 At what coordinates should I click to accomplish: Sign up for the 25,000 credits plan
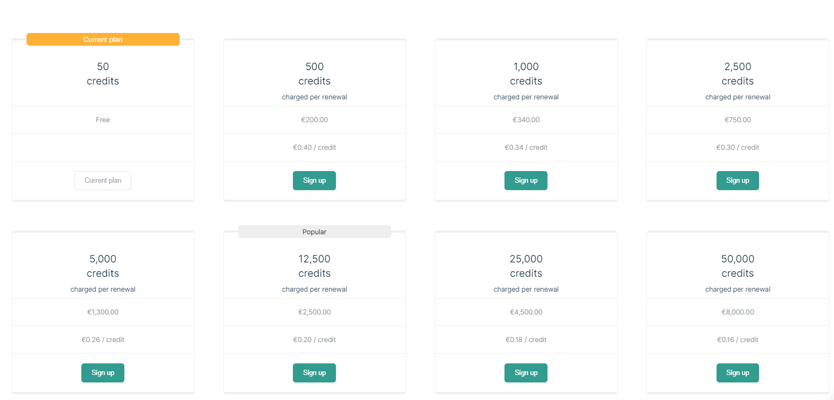(526, 373)
